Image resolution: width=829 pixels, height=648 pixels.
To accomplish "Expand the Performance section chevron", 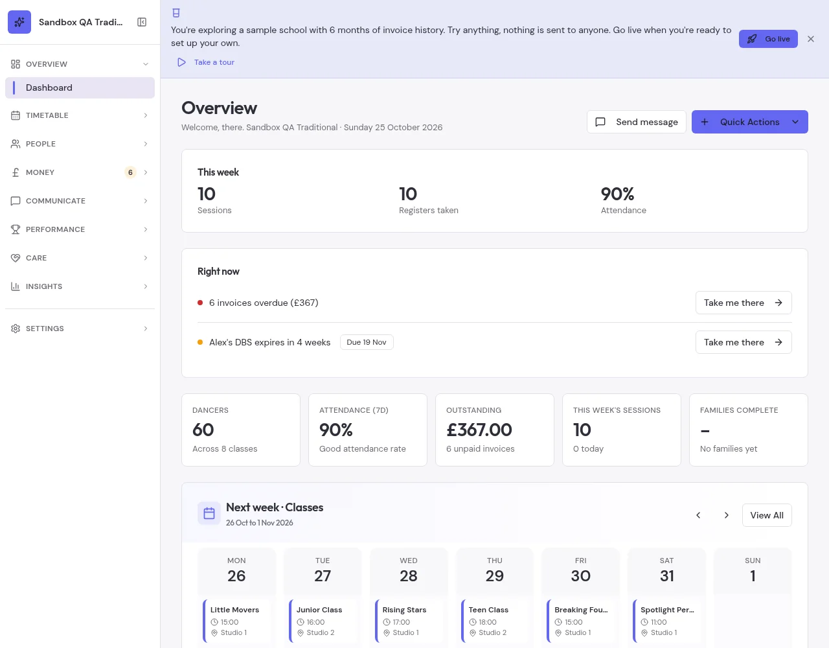I will coord(146,229).
